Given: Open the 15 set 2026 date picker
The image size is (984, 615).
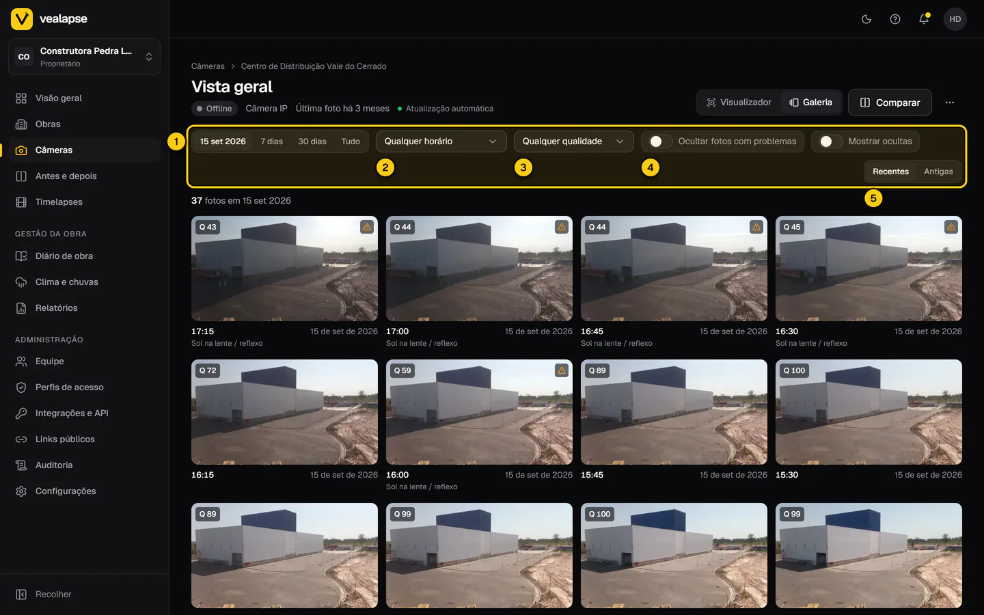Looking at the screenshot, I should [x=223, y=141].
